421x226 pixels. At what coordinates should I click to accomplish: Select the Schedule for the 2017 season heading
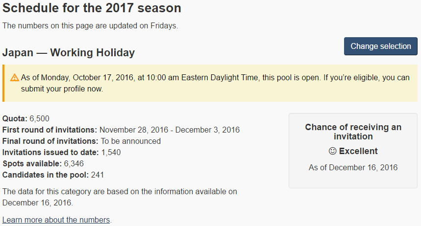(92, 8)
